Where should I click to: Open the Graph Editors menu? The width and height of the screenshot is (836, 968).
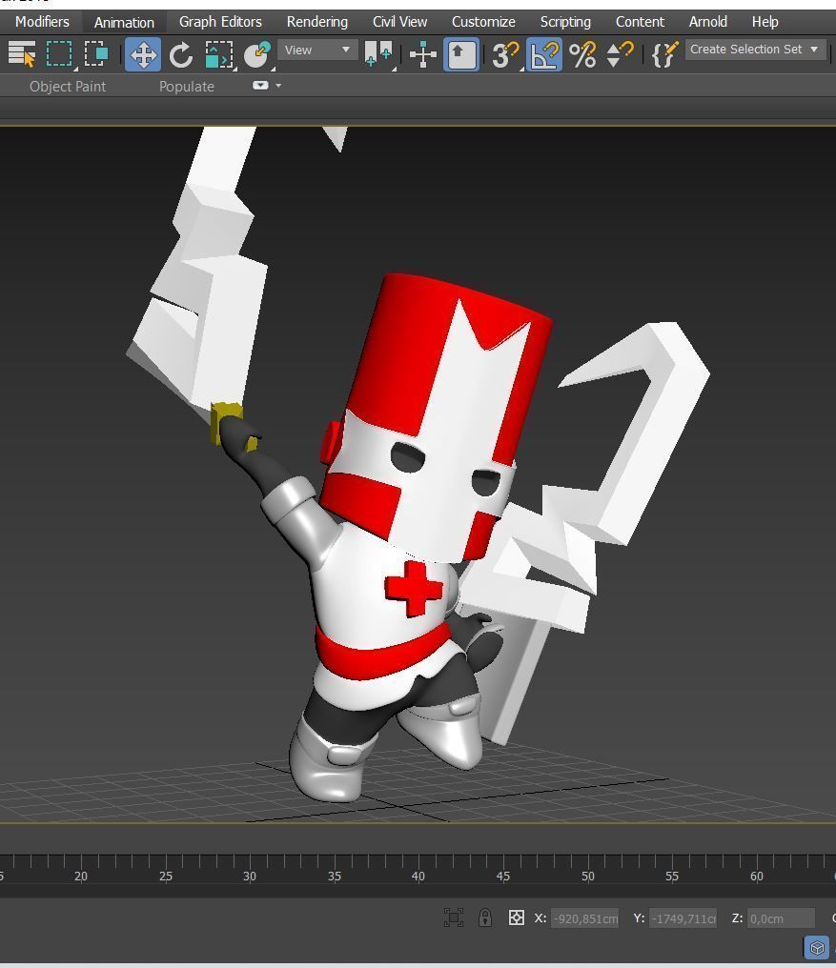[x=220, y=22]
